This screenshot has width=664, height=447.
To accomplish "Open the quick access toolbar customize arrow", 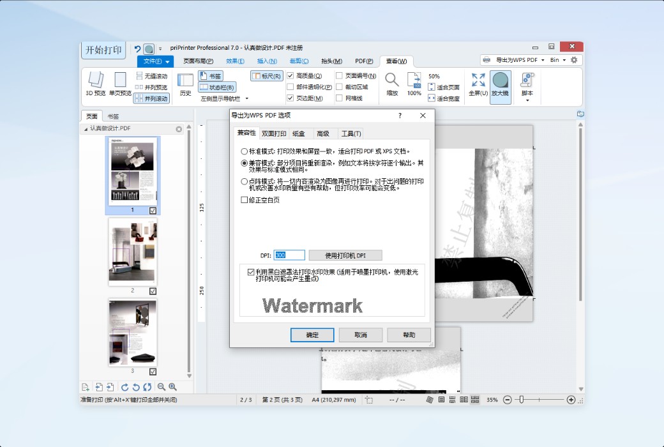I will coord(160,49).
